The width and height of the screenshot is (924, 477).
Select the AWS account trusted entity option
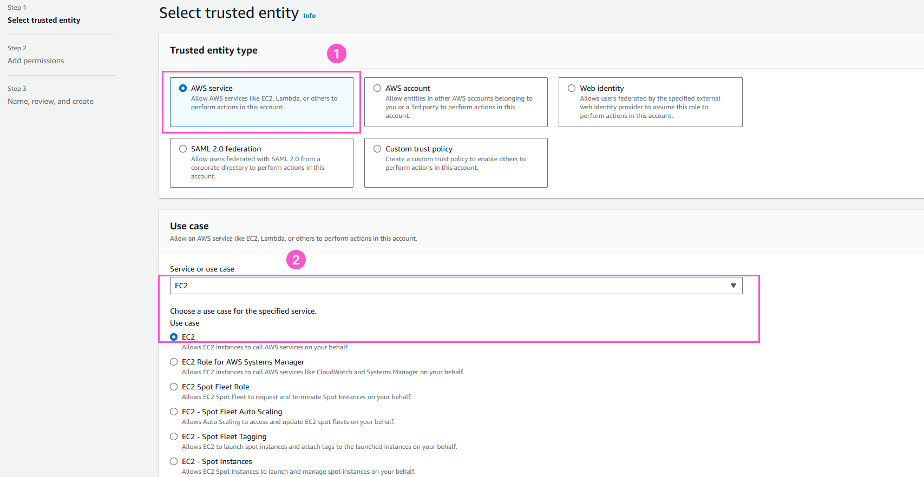456,102
